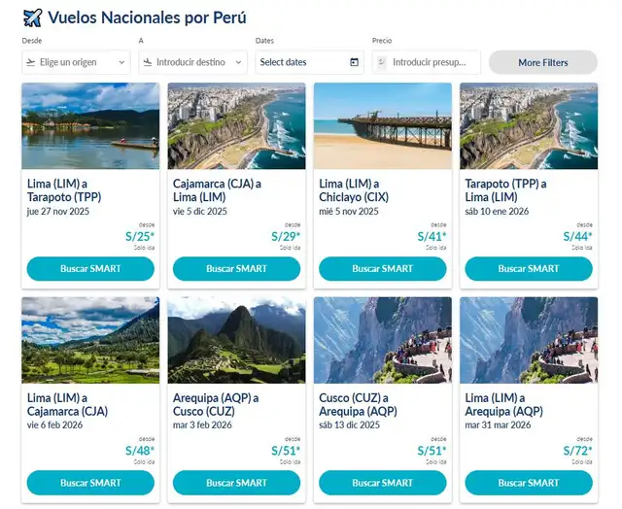Search SMART for Lima to Tarapoto flight
The height and width of the screenshot is (509, 622).
[x=90, y=269]
